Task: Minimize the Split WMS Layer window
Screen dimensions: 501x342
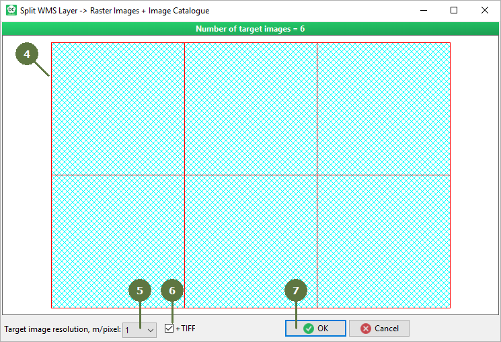Action: coord(423,11)
